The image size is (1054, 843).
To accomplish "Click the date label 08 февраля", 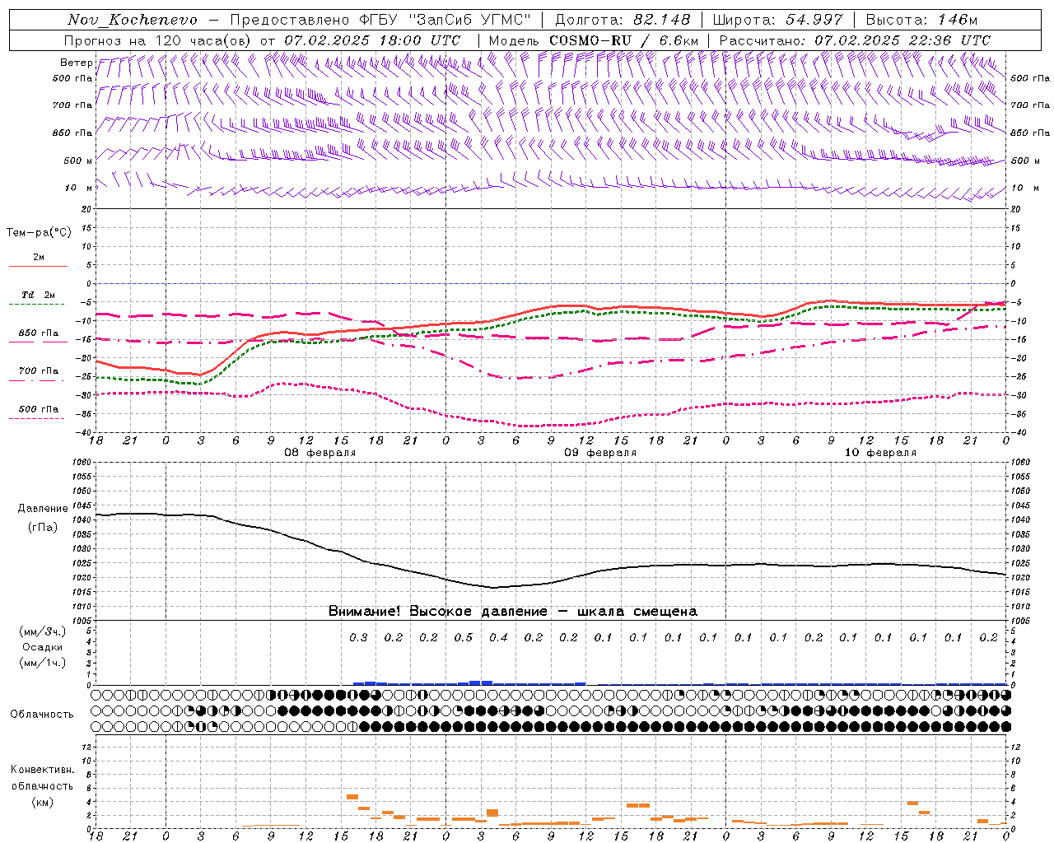I will (320, 453).
